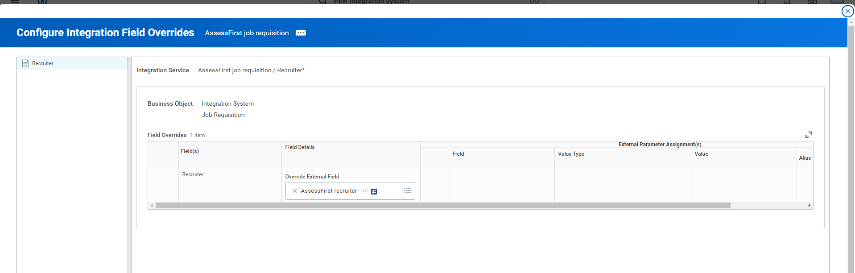Click the grid's right scroll arrow

[x=809, y=206]
